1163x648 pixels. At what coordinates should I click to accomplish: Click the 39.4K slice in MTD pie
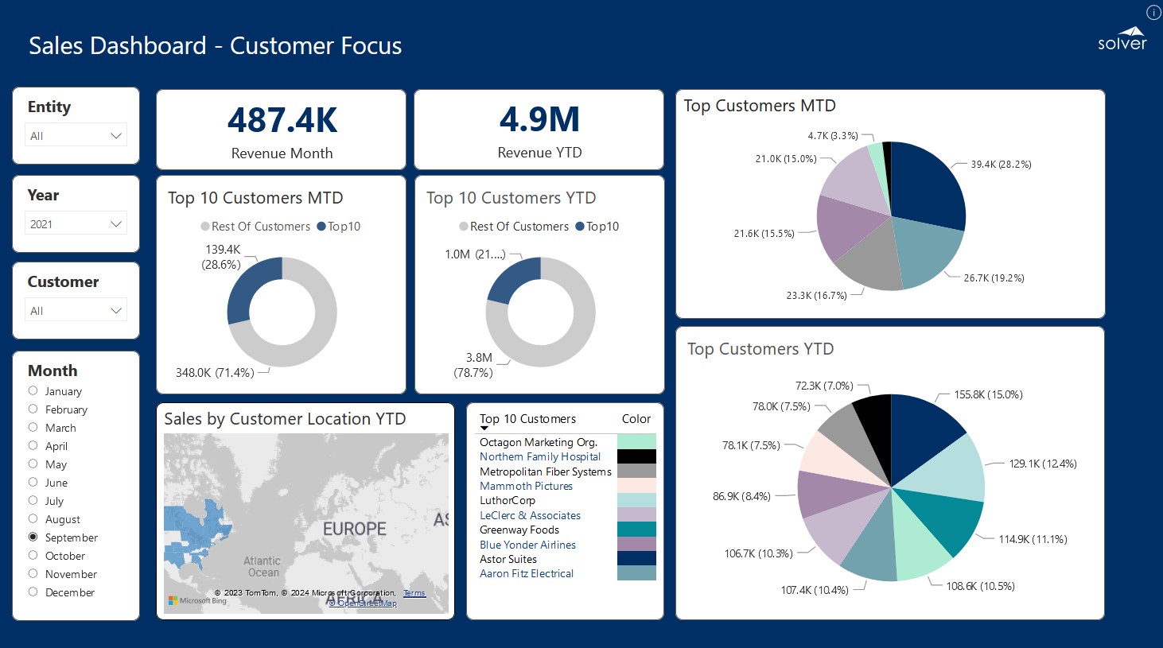click(927, 187)
